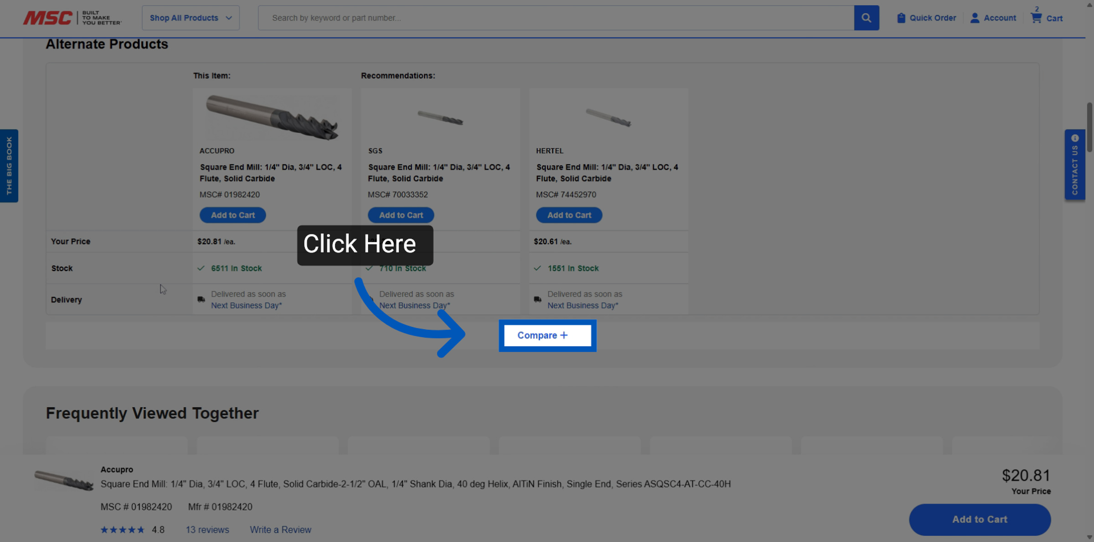Click Next Business Day link under Hertel
The image size is (1094, 542).
pyautogui.click(x=583, y=305)
